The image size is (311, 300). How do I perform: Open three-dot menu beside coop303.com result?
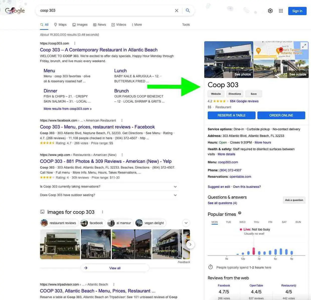(75, 43)
